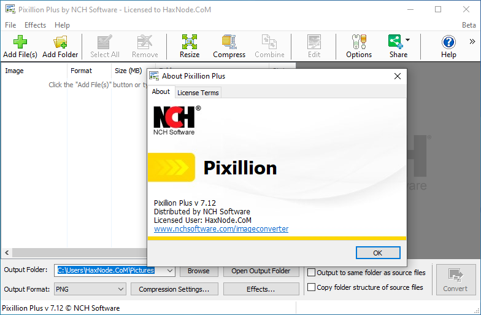
Task: Select the About tab in dialog
Action: (161, 91)
